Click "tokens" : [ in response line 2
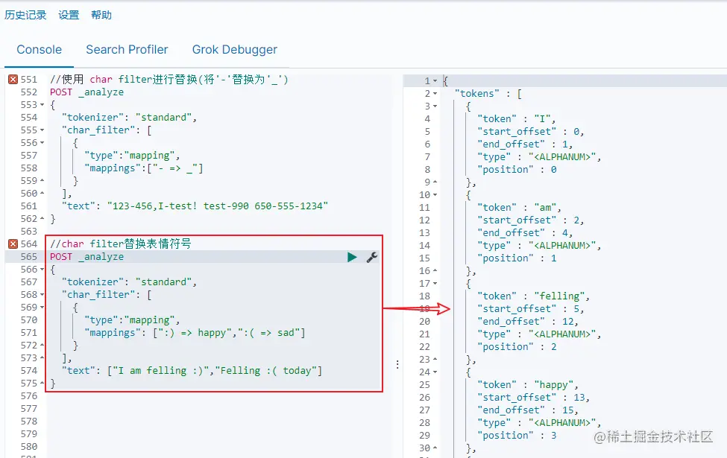 coord(488,94)
